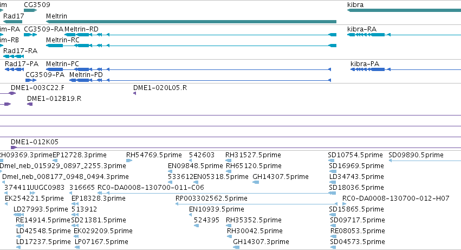Click the GH14307.5prime EST label

(x=281, y=177)
